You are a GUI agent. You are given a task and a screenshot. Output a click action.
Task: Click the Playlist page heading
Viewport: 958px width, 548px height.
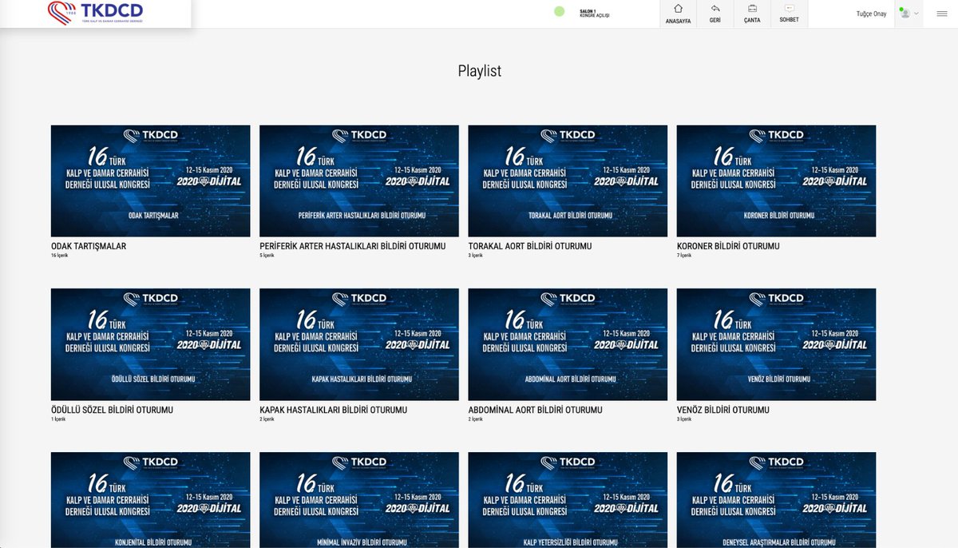[480, 71]
